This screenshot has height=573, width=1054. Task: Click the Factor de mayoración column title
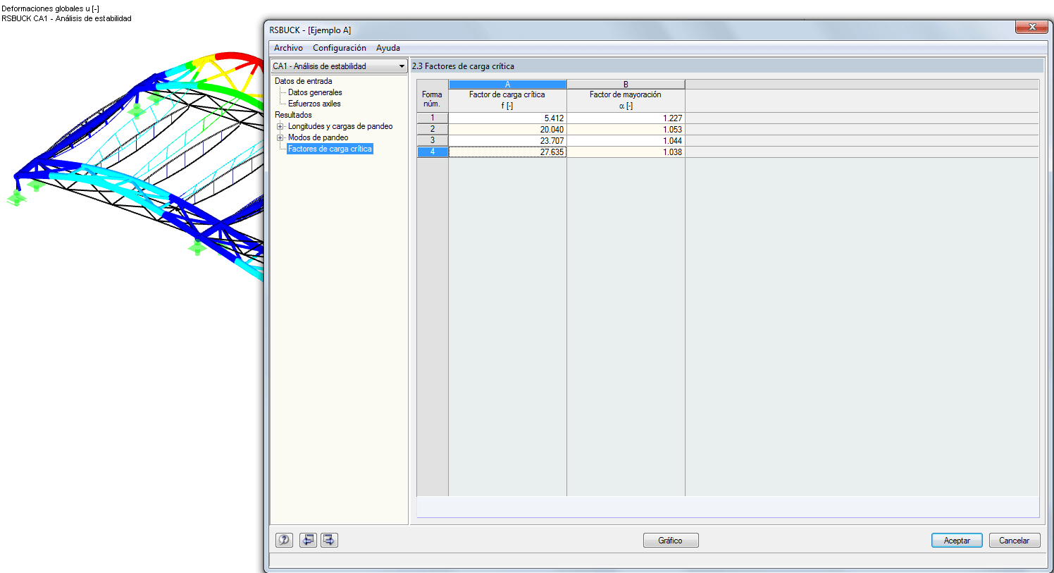(x=626, y=94)
